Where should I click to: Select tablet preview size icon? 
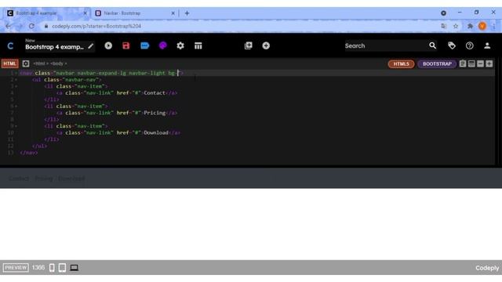(62, 268)
